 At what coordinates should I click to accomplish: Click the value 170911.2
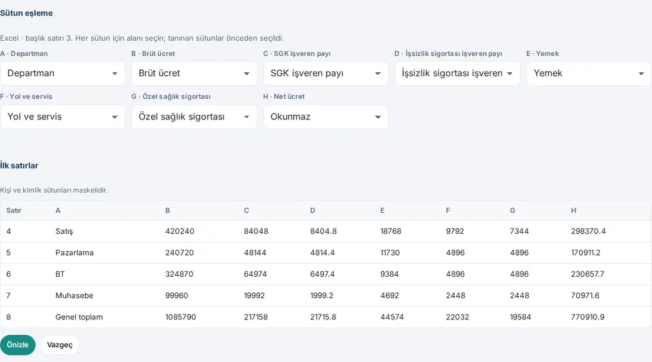(586, 253)
